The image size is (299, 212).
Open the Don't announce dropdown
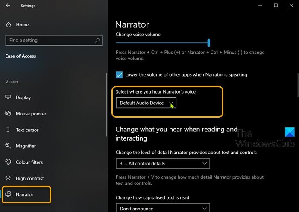(163, 208)
